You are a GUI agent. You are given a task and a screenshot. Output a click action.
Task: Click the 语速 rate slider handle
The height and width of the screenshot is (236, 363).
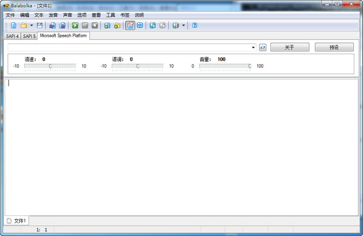tap(50, 66)
